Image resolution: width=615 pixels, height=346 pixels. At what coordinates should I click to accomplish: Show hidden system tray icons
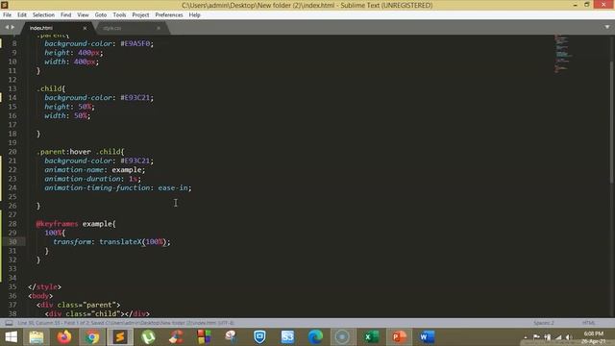[x=526, y=337]
